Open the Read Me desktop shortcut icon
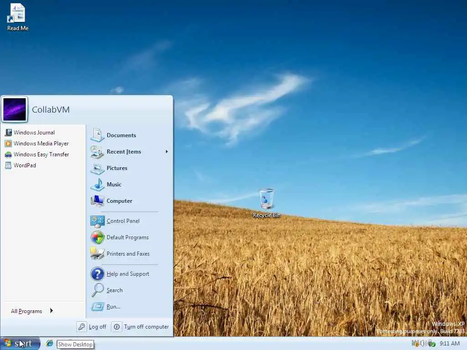 (x=17, y=17)
